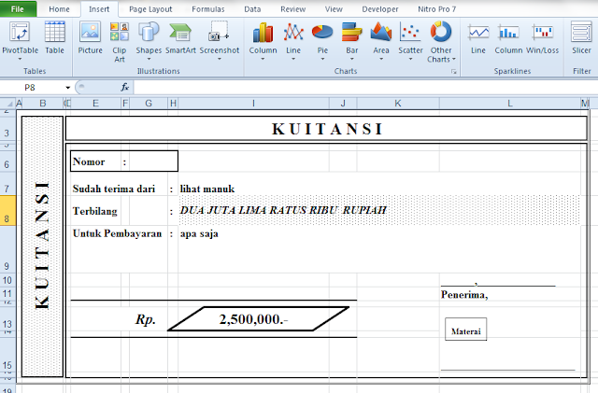Screen dimensions: 598x393
Task: Switch to the Developer tab
Action: 380,9
